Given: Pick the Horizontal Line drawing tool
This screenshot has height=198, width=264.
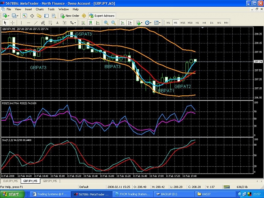Looking at the screenshot, I should [x=28, y=23].
